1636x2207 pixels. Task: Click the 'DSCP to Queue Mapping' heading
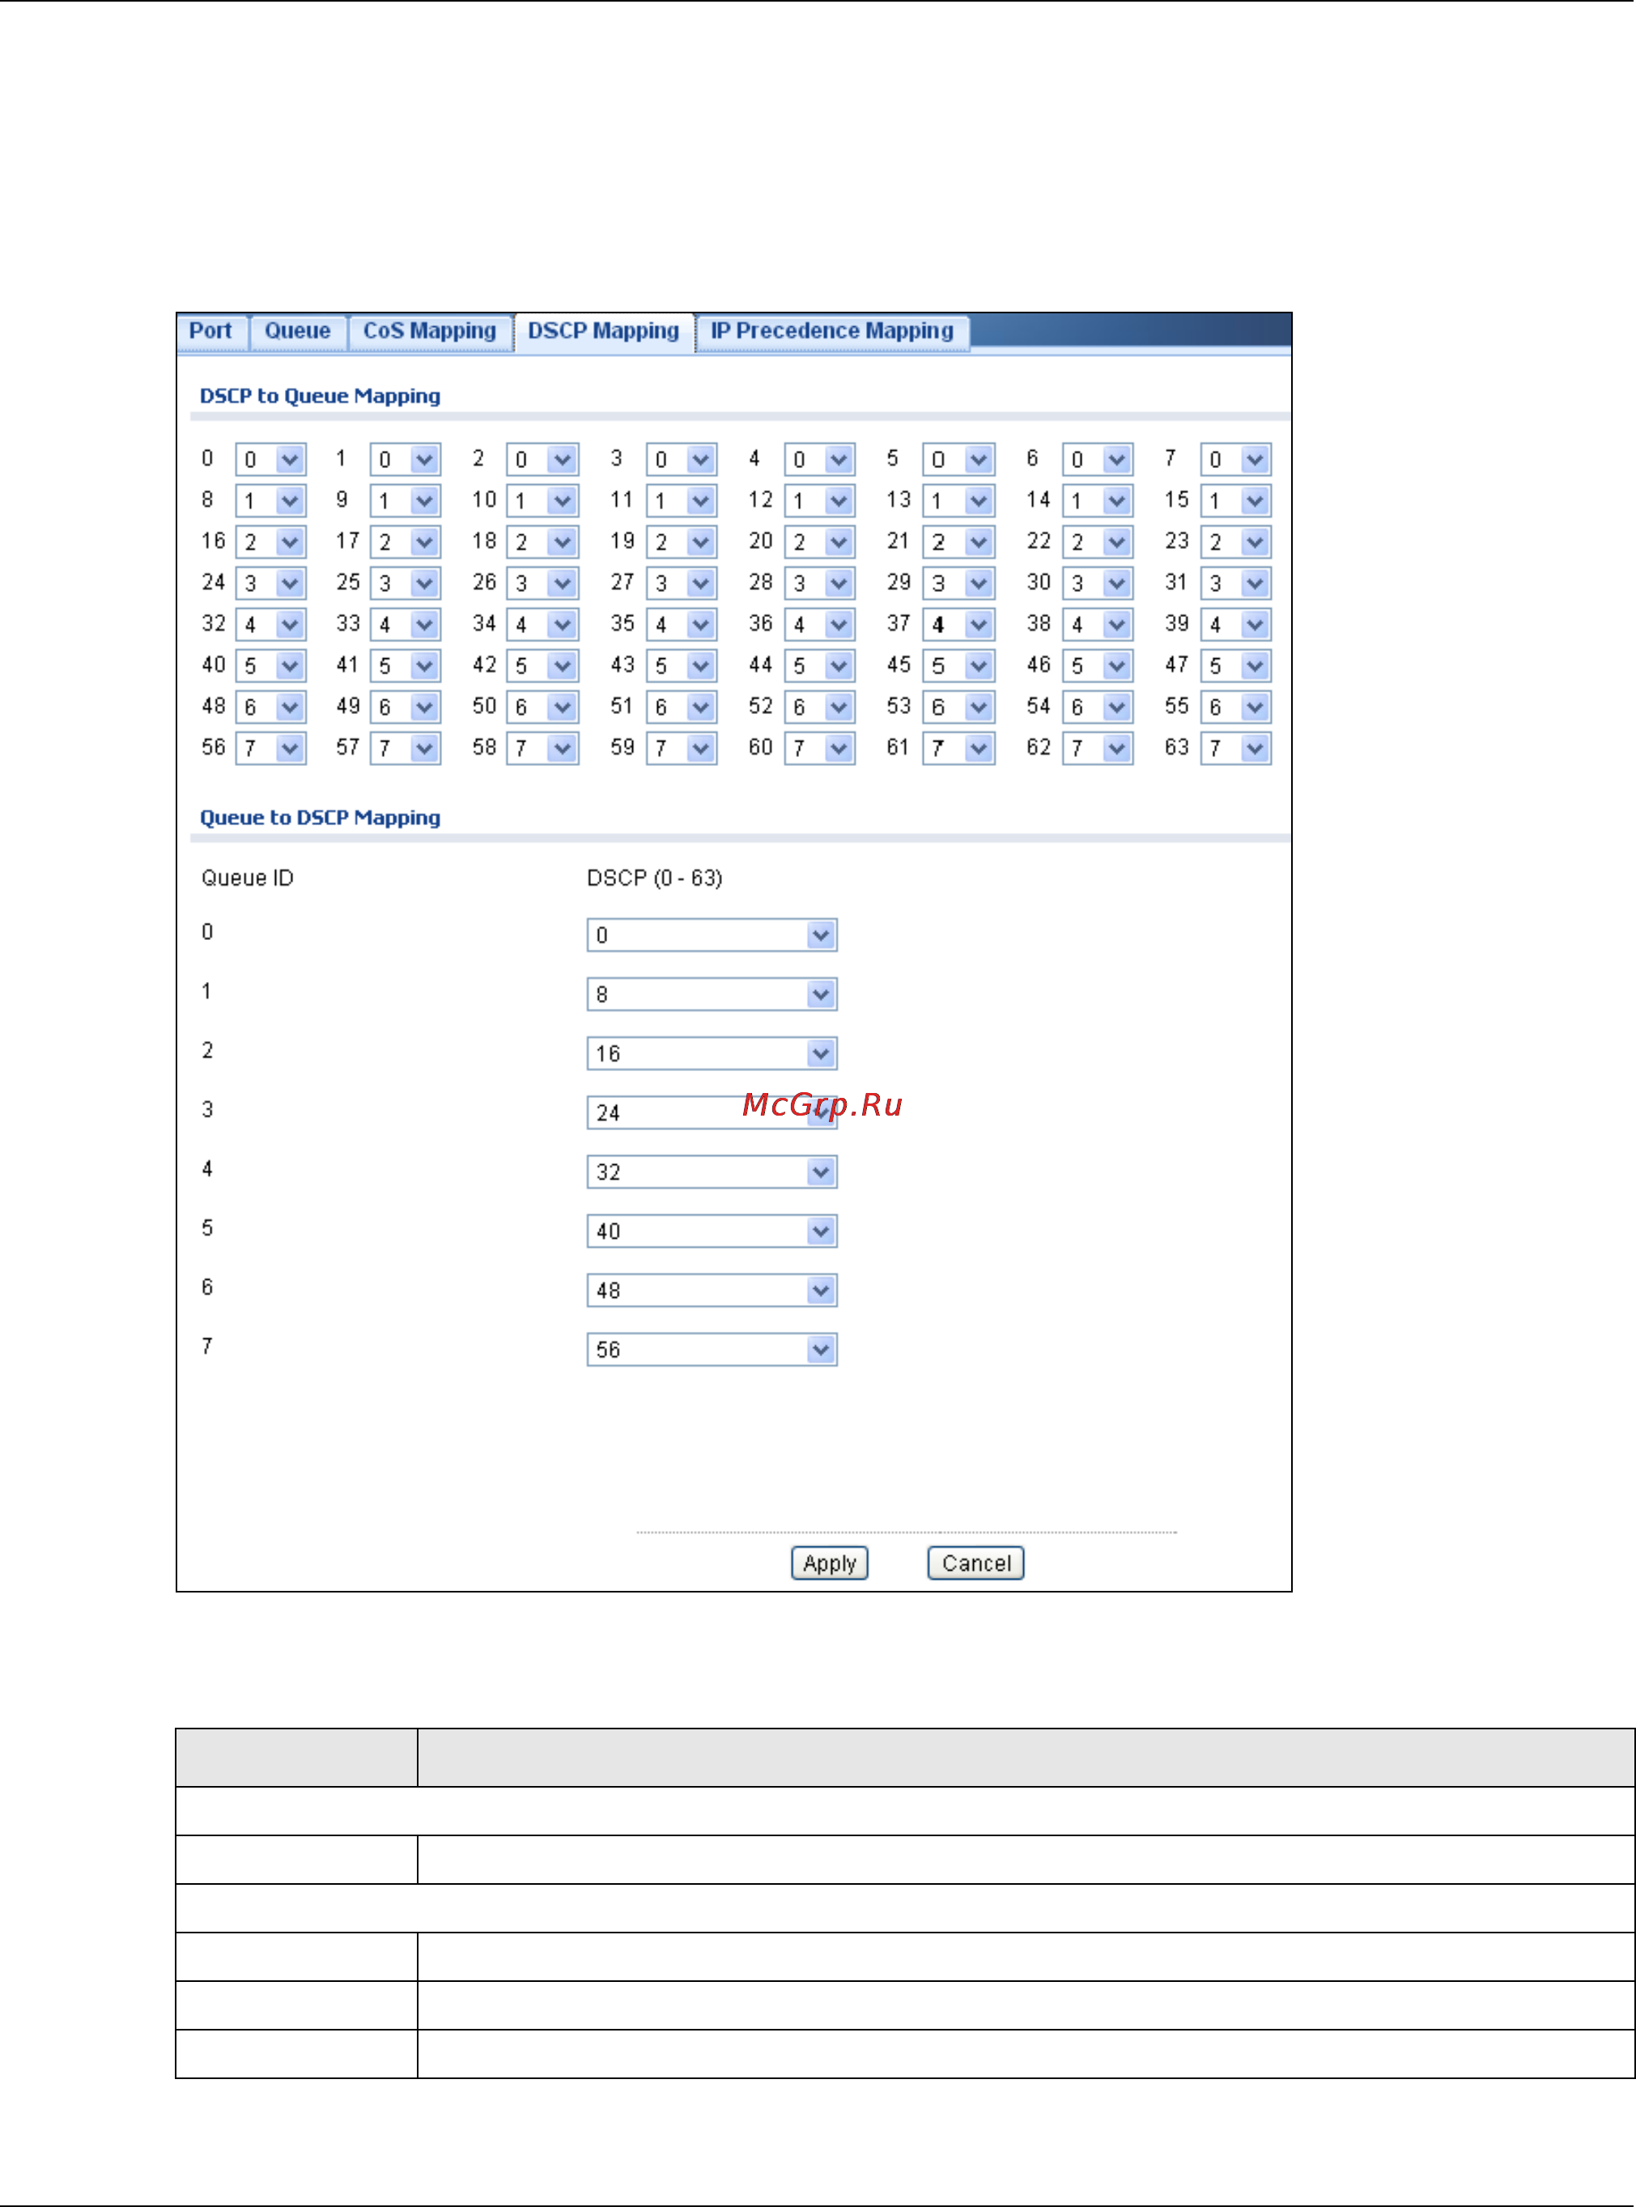tap(320, 396)
